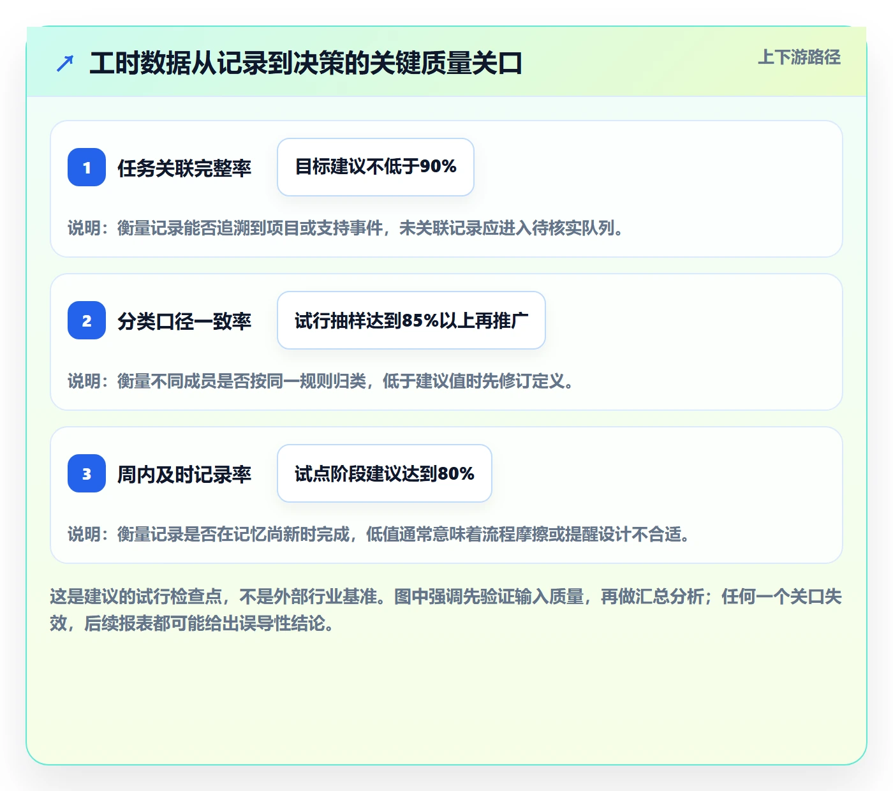Click the arrow icon beside the card title
Image resolution: width=893 pixels, height=791 pixels.
pyautogui.click(x=65, y=63)
